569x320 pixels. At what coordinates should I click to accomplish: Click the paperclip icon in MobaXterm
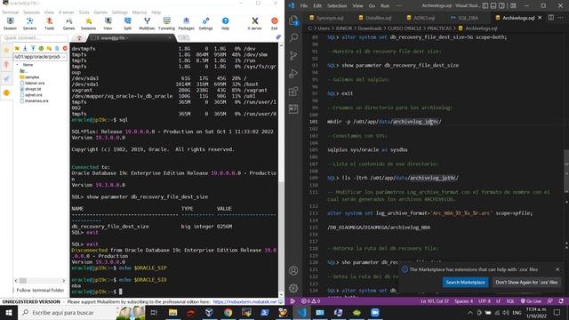(x=278, y=37)
